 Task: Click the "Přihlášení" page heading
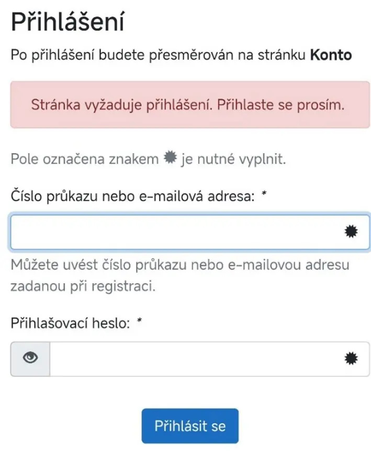[68, 22]
